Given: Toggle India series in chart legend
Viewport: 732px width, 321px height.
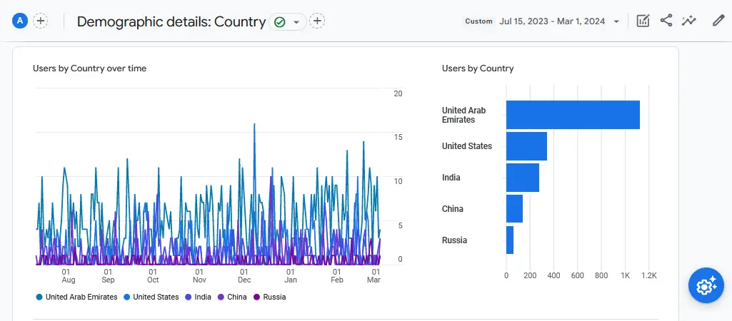Looking at the screenshot, I should click(x=202, y=297).
